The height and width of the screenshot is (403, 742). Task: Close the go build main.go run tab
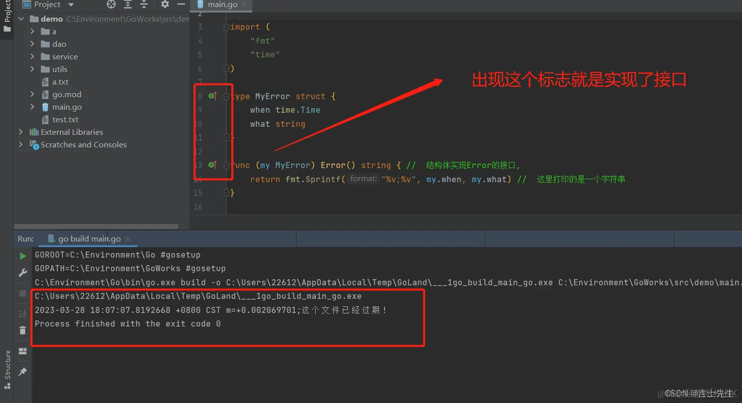pos(128,239)
